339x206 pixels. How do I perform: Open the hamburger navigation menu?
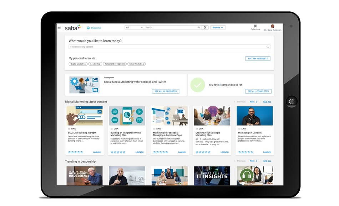(x=59, y=27)
